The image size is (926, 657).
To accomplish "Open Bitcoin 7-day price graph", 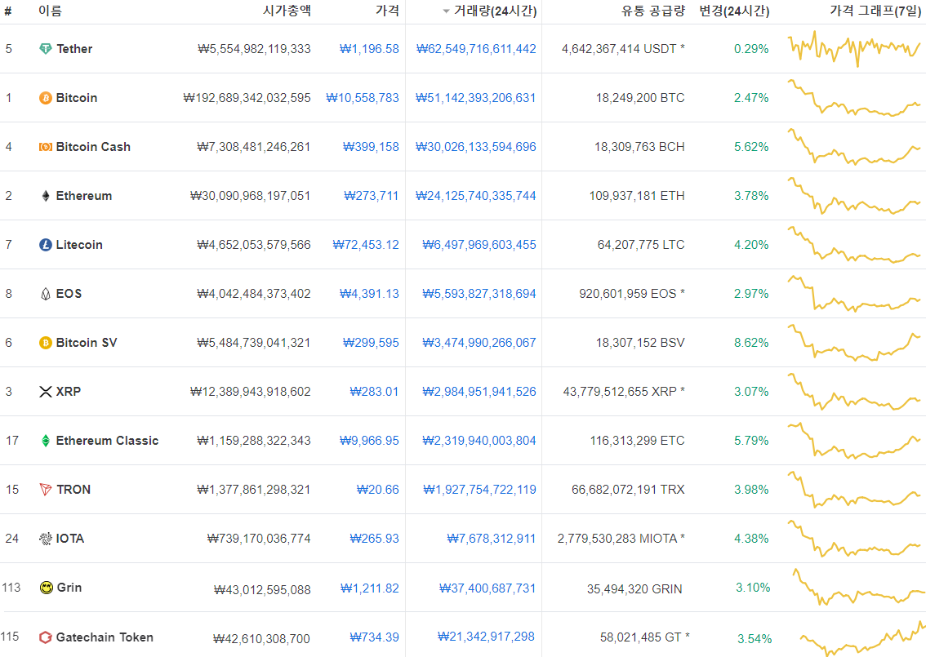I will 854,97.
